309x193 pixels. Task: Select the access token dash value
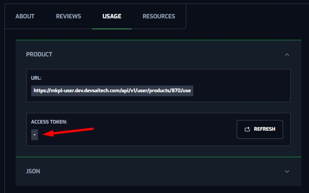(34, 134)
